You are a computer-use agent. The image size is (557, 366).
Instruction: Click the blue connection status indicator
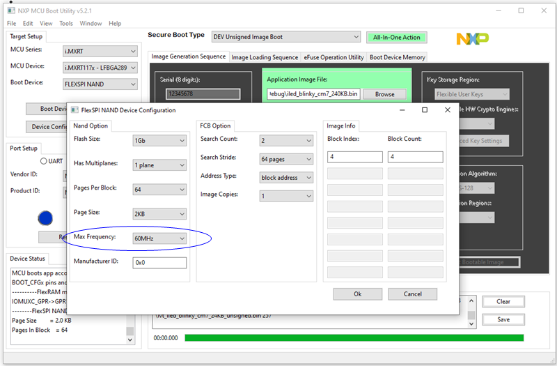(x=45, y=218)
